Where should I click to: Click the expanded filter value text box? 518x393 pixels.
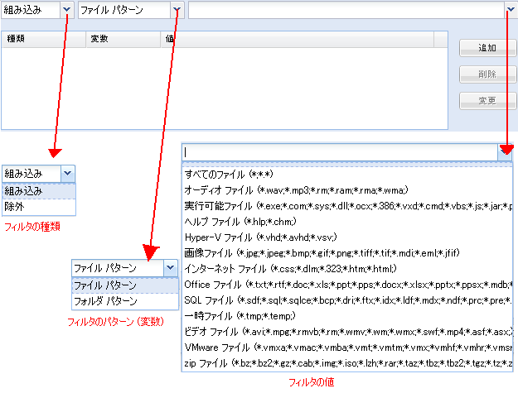point(340,152)
